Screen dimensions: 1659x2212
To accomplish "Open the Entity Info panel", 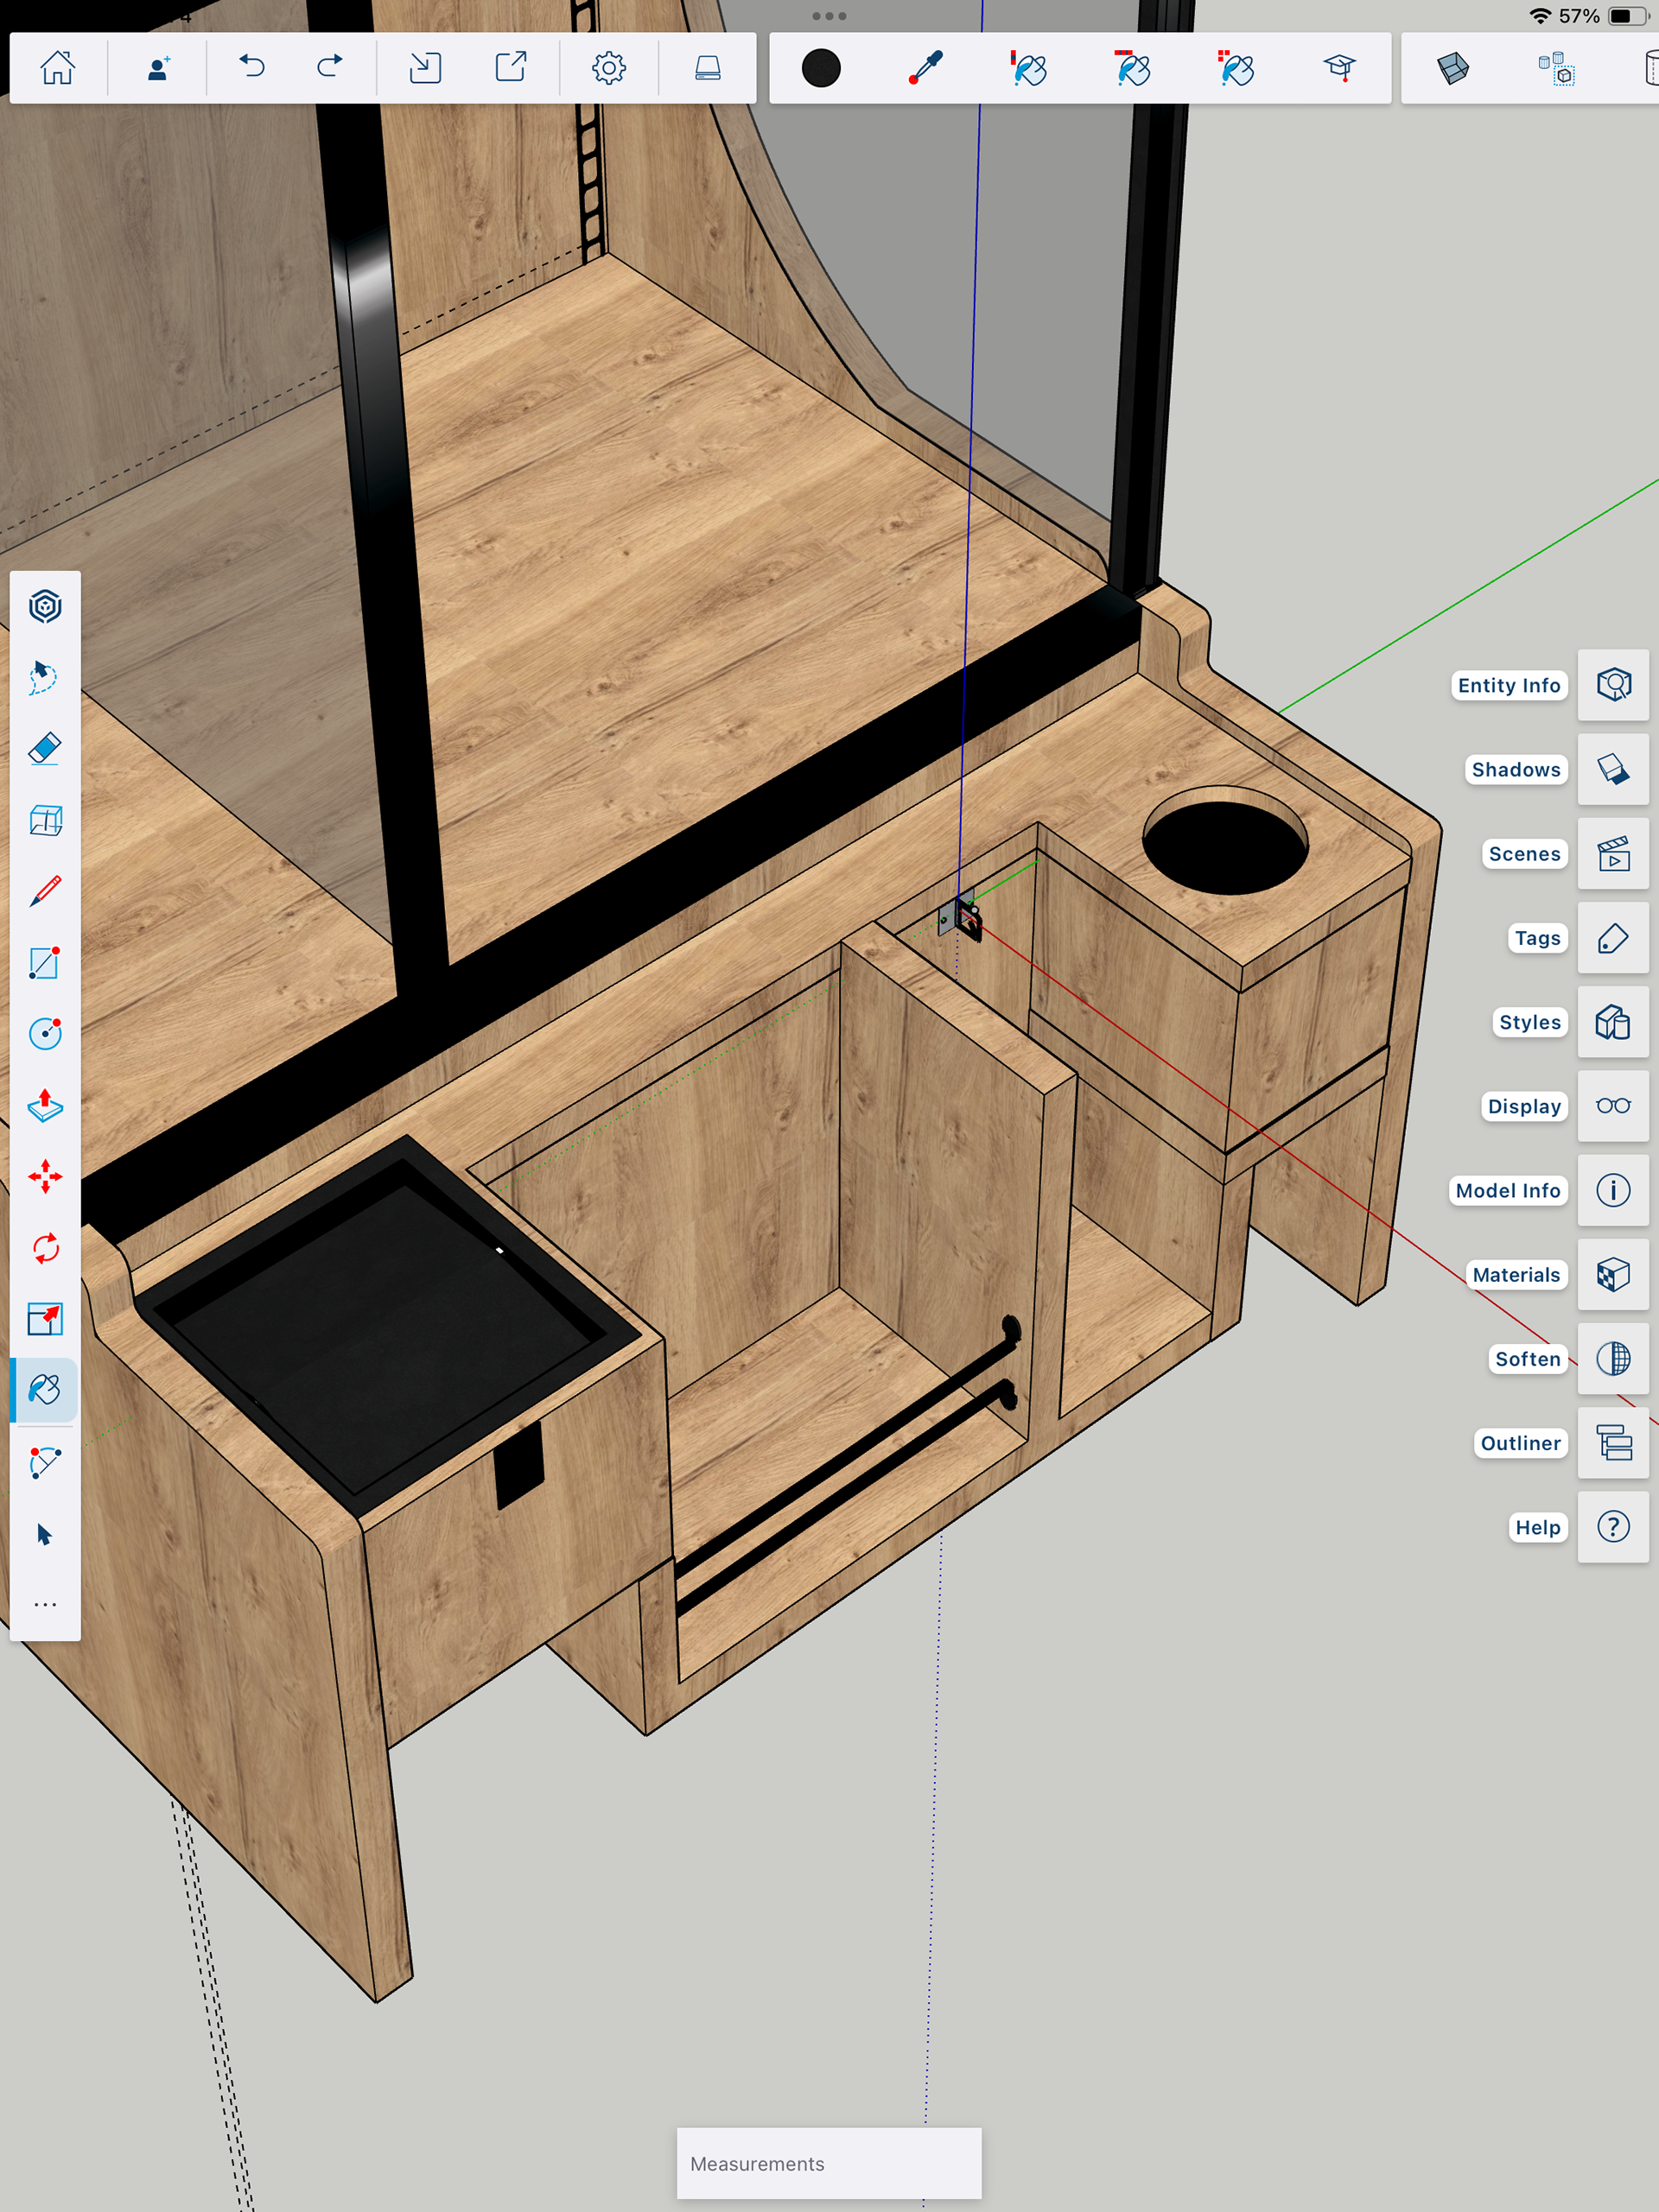I will pos(1613,685).
